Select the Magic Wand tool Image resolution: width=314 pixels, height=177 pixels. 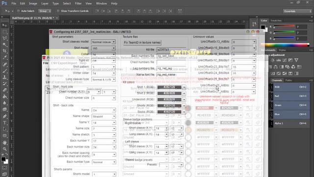[x=4, y=45]
